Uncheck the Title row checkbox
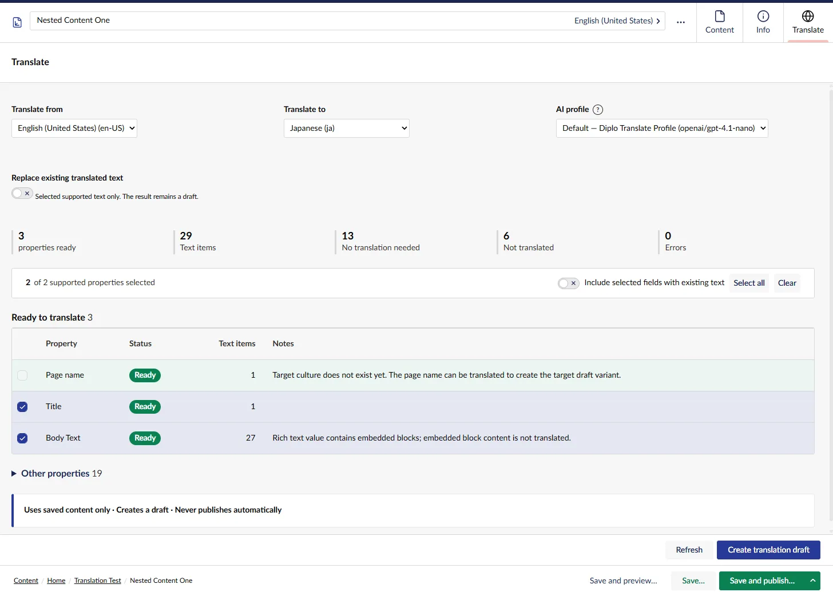833x592 pixels. tap(22, 407)
